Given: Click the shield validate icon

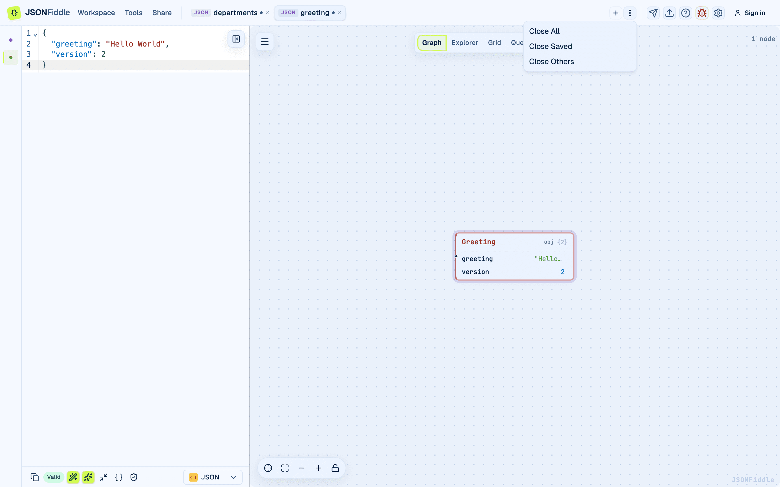Looking at the screenshot, I should click(134, 477).
